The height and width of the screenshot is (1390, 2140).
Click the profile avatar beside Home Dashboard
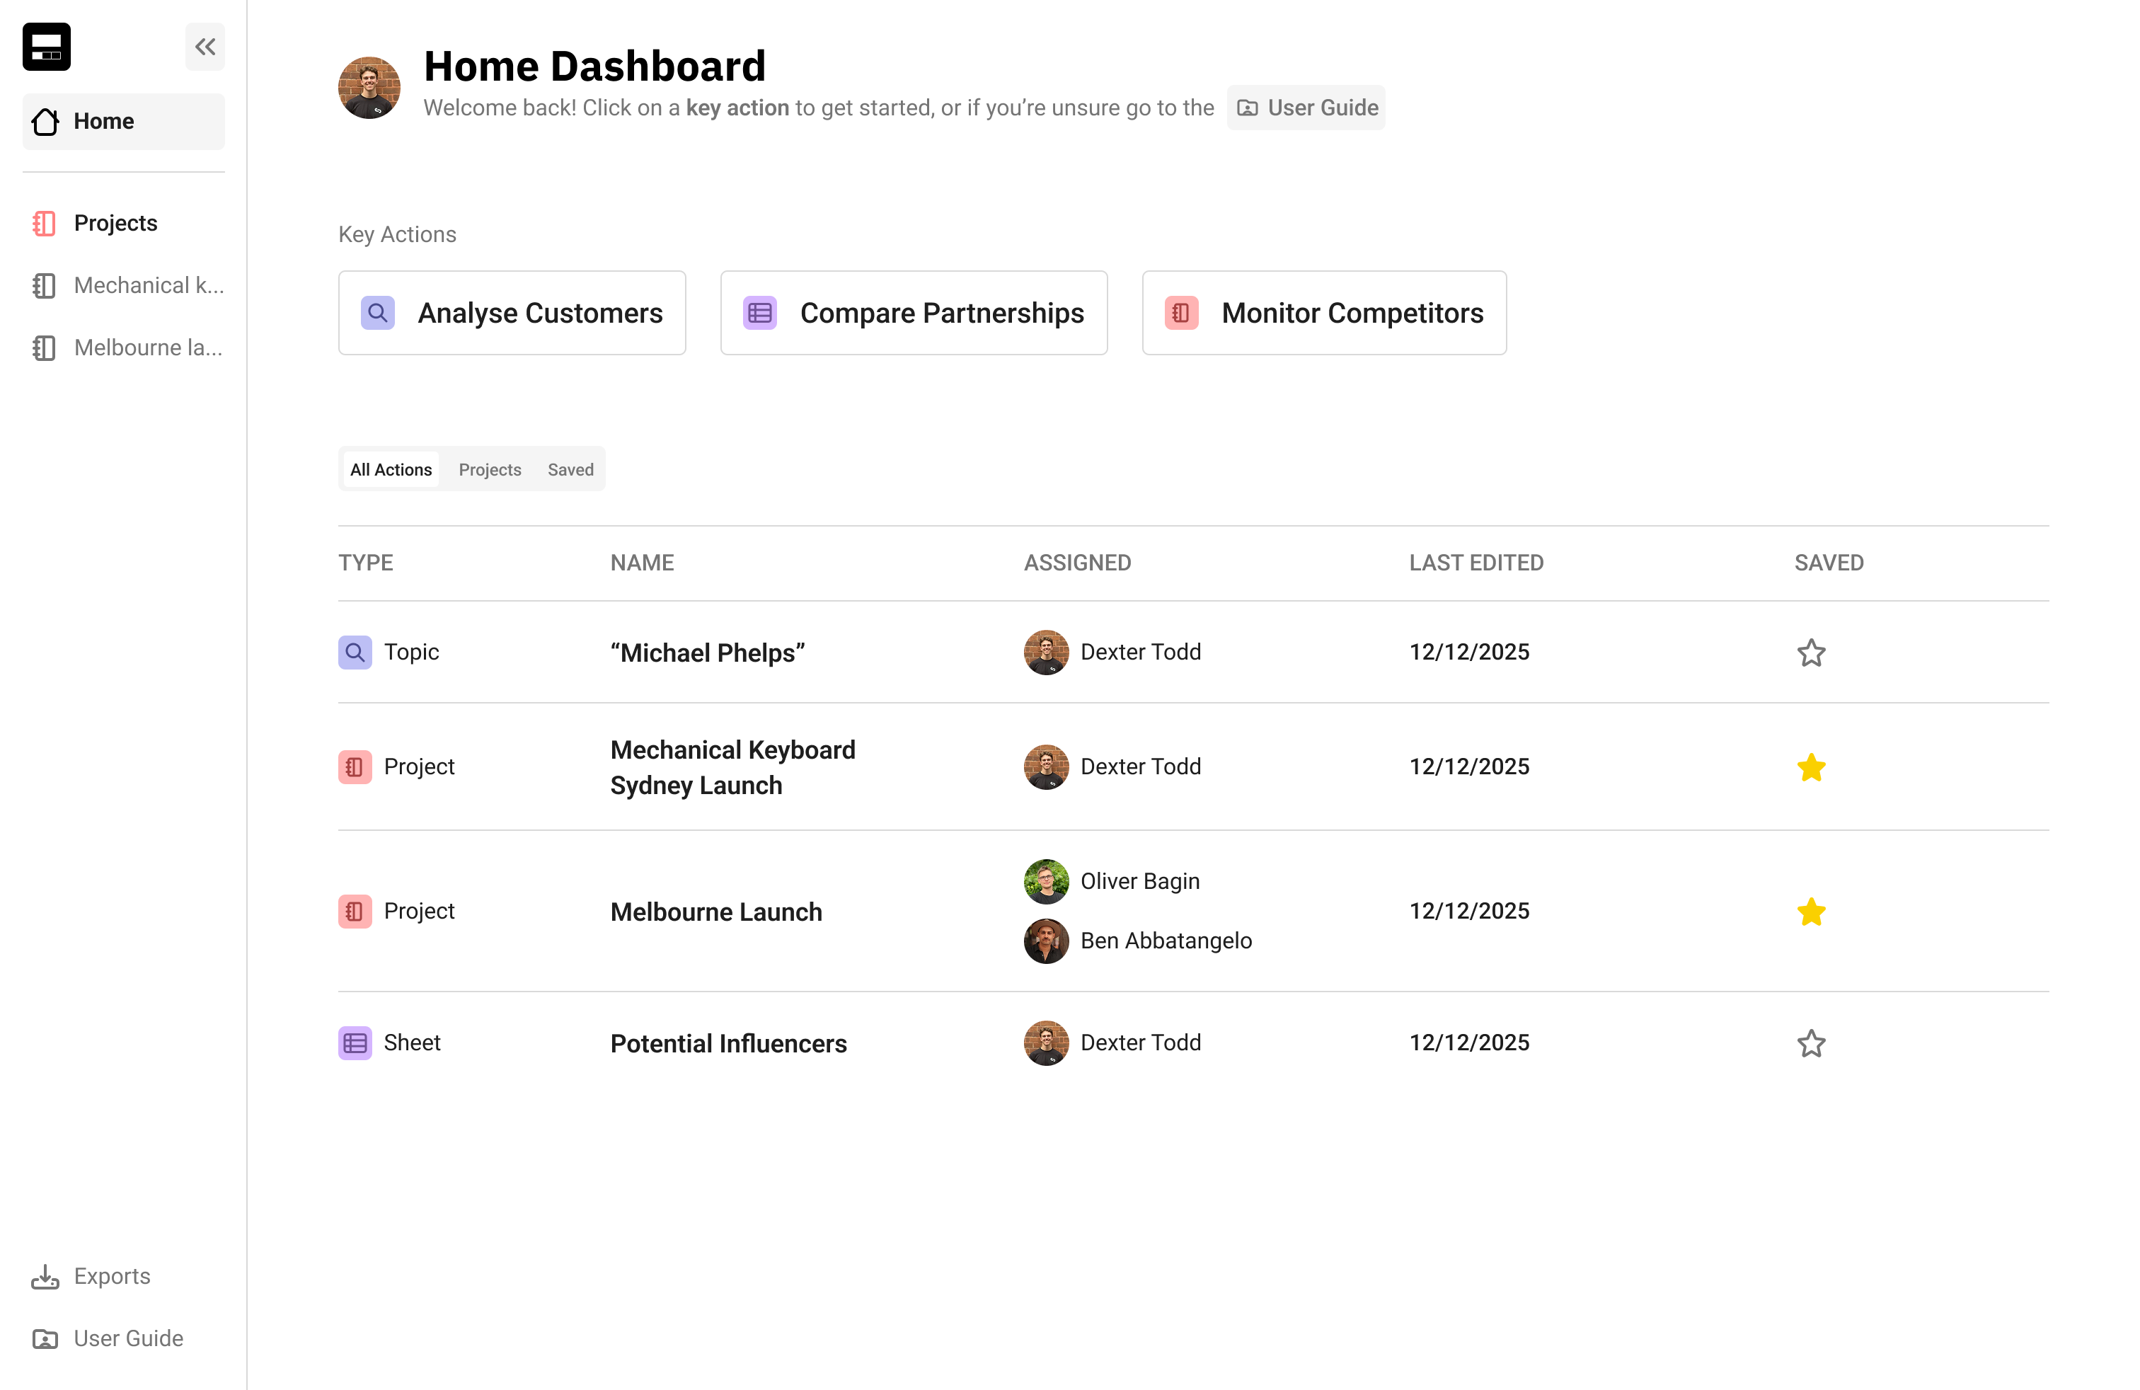(x=369, y=87)
